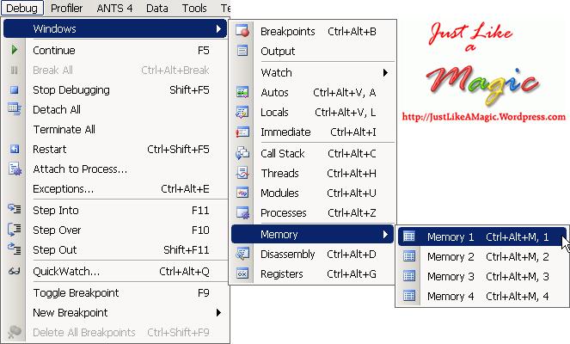Click the Delete All Breakpoints icon

pos(14,331)
